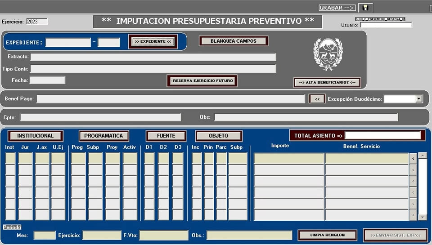Select the PROGRAMATICA section button
This screenshot has height=245, width=432.
pyautogui.click(x=103, y=136)
